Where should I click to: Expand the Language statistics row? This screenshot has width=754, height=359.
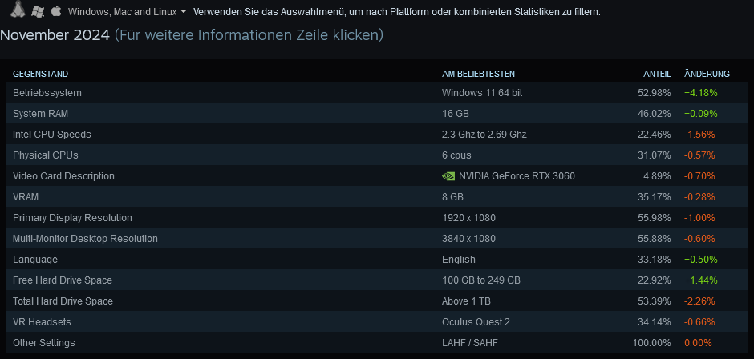[378, 260]
